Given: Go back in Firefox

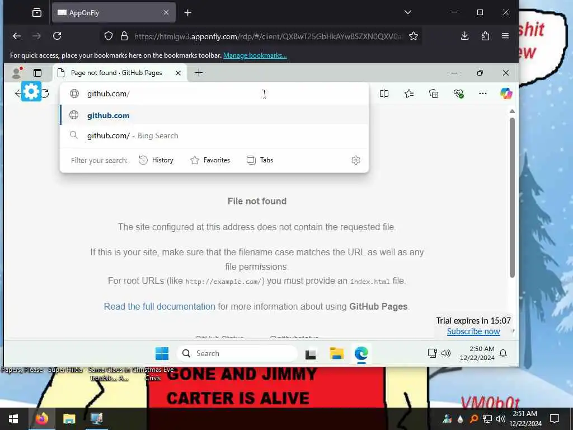Looking at the screenshot, I should tap(17, 36).
